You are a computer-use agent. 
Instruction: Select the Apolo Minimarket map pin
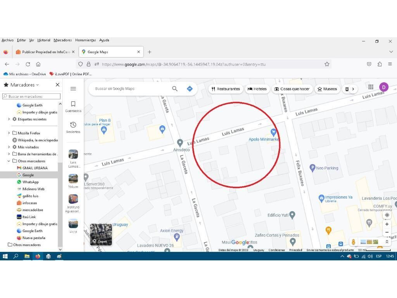(273, 132)
